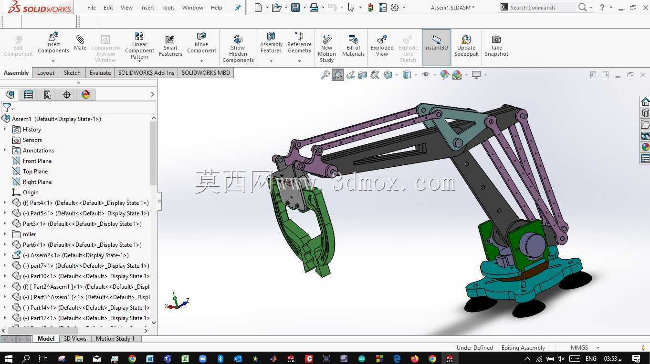Open Word from the taskbar

pyautogui.click(x=150, y=358)
